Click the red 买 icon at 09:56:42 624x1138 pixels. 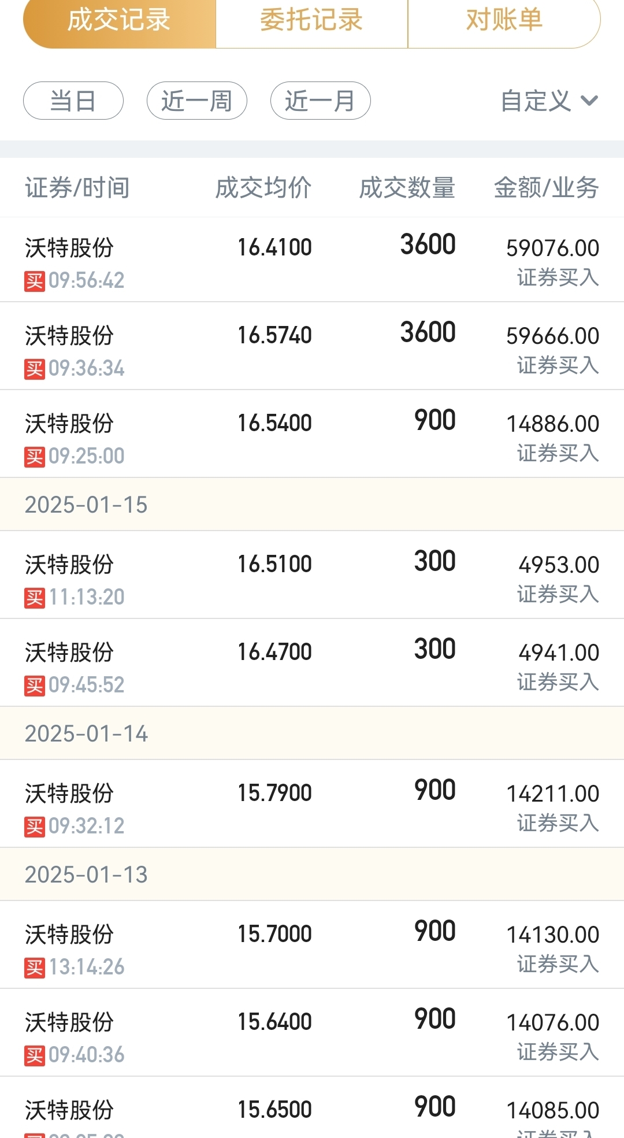(35, 281)
